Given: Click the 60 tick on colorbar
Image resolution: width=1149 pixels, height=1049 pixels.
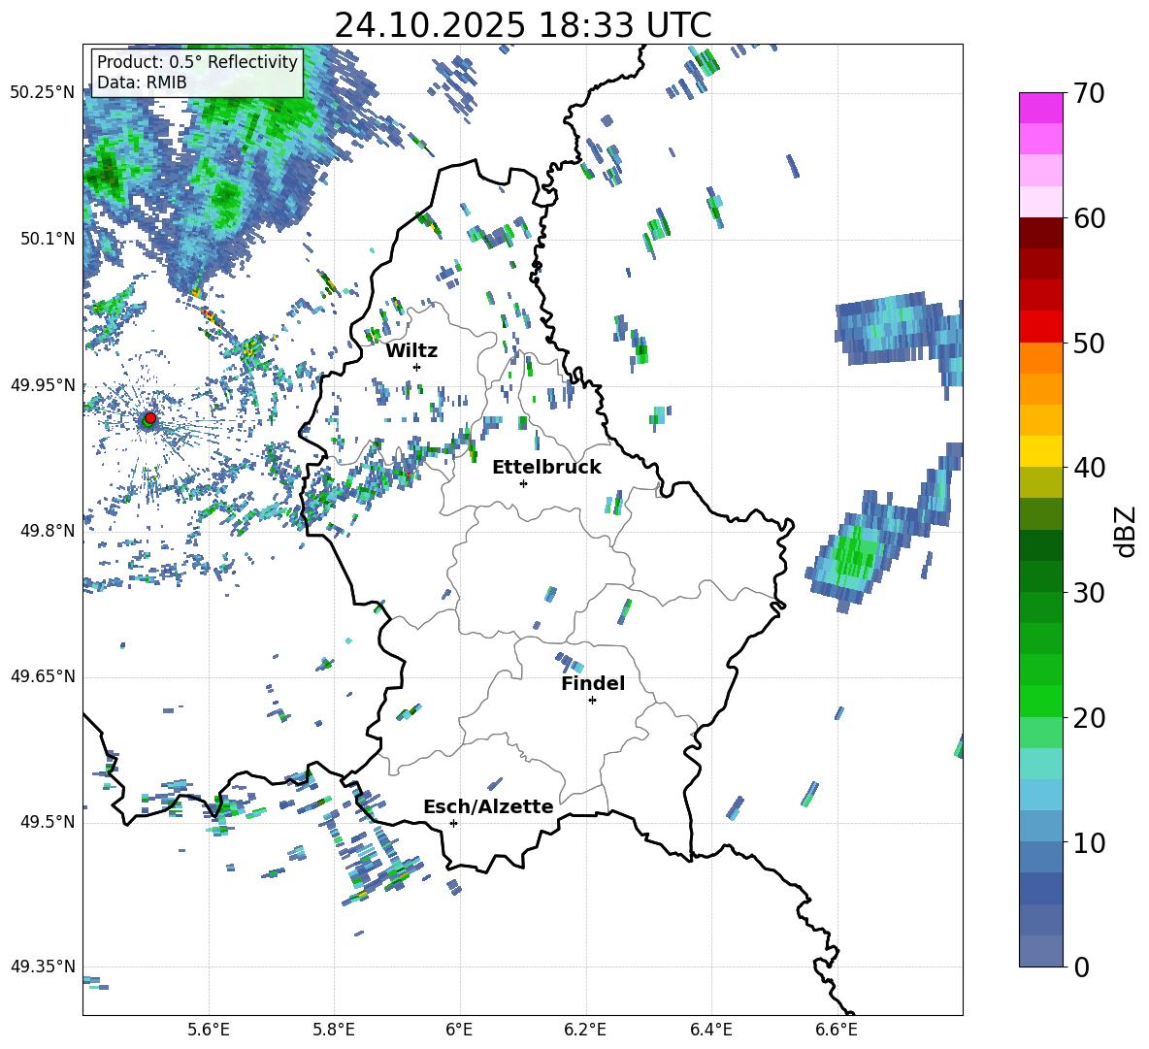Looking at the screenshot, I should (1088, 218).
